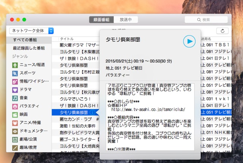243x163 pixels.
Task: Sort by the タイトル column header
Action: (x=68, y=39)
